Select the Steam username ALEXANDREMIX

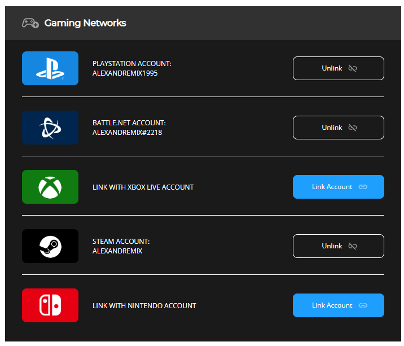(117, 251)
